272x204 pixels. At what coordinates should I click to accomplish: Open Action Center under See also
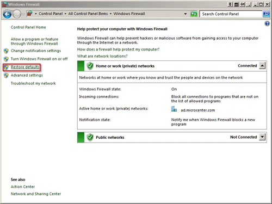[23, 187]
